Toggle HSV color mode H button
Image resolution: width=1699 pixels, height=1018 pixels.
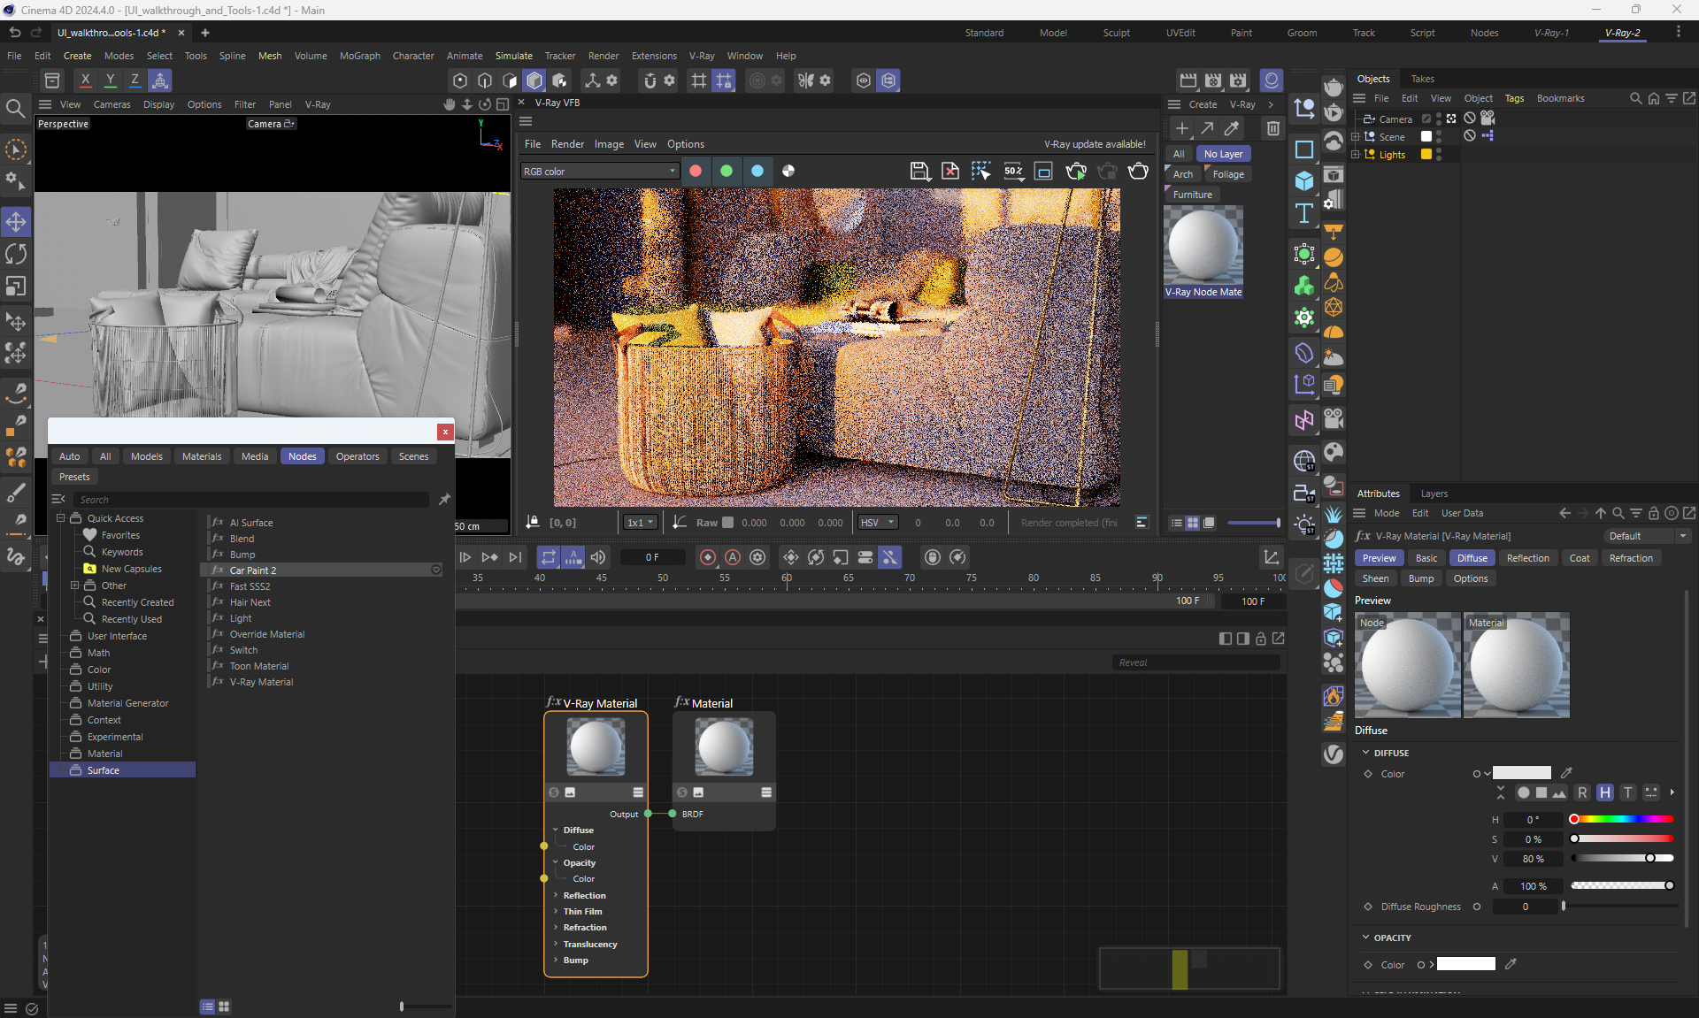[x=1604, y=792]
